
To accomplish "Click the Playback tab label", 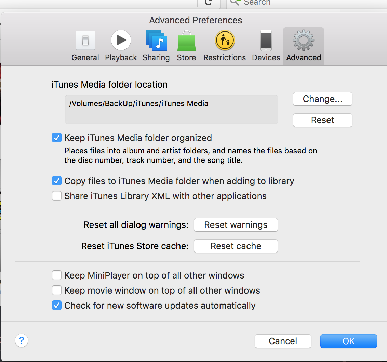I will tap(121, 57).
